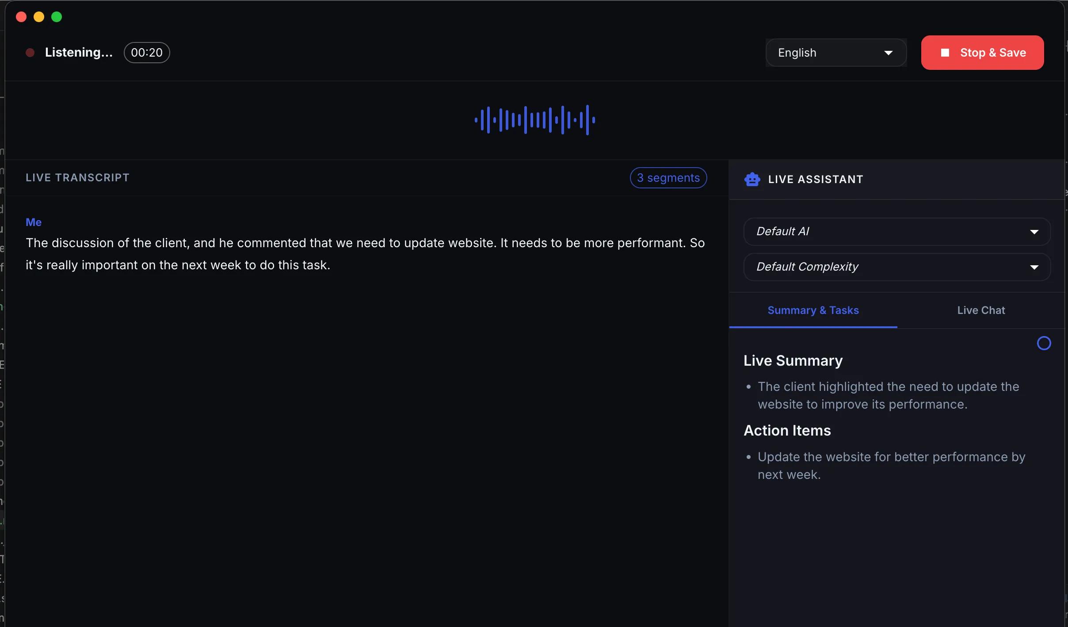Click the Live Assistant robot icon
The image size is (1068, 627).
point(752,179)
